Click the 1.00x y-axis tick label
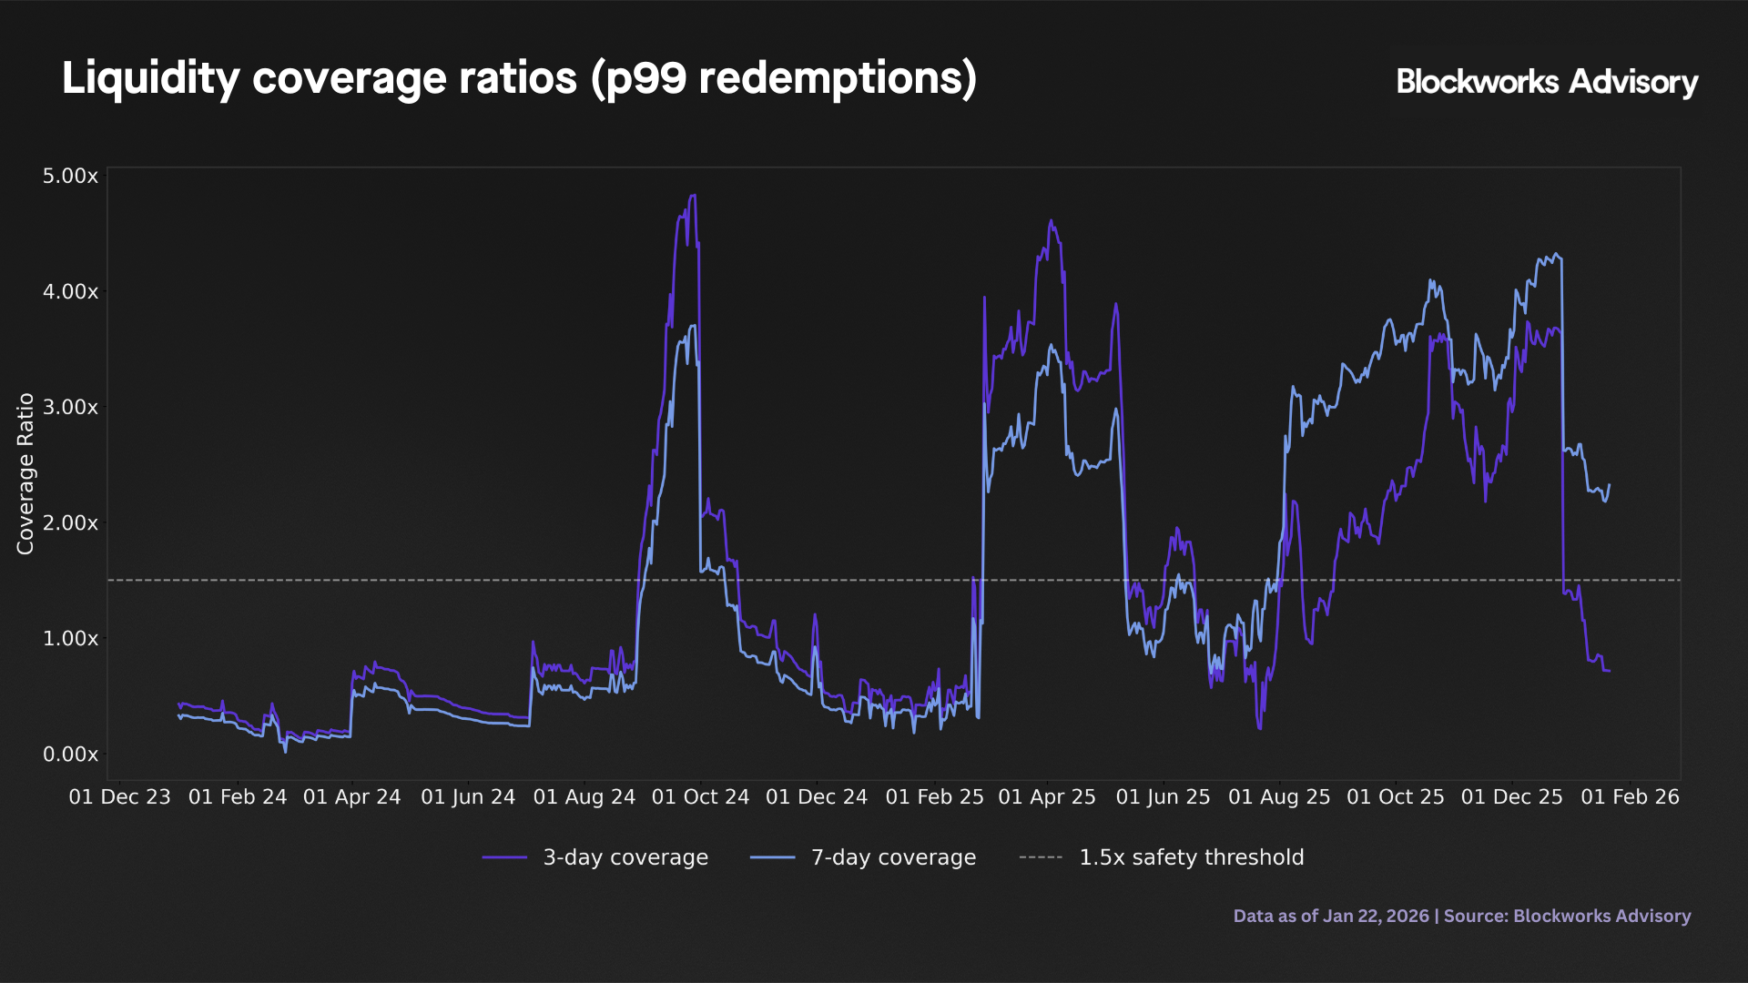This screenshot has height=983, width=1748. point(70,638)
